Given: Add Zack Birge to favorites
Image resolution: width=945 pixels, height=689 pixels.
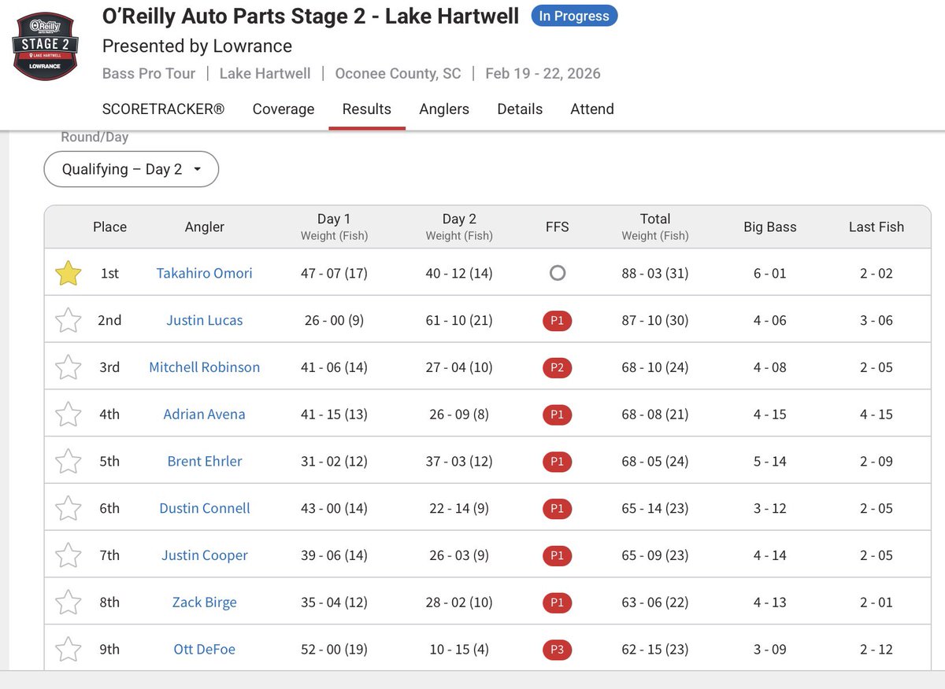Looking at the screenshot, I should coord(69,602).
